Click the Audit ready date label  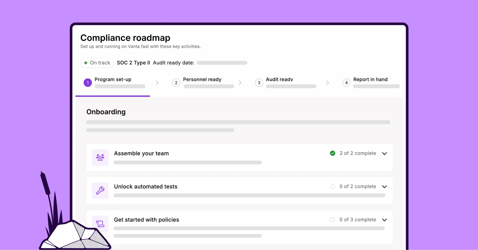click(x=174, y=63)
